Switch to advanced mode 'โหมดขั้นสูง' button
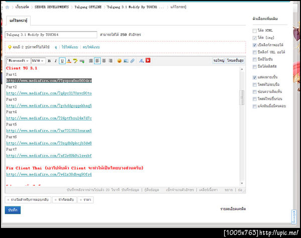301x238 pixels. 235,61
